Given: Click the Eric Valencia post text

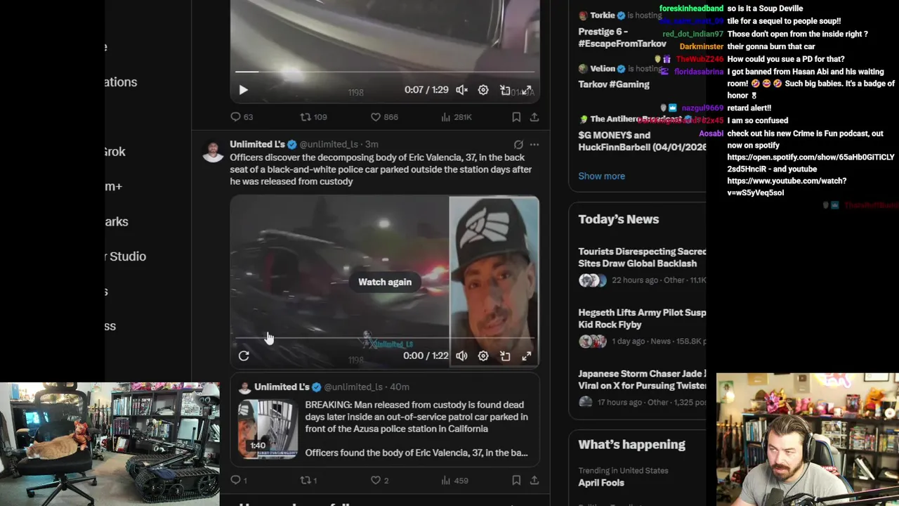Looking at the screenshot, I should click(x=381, y=169).
